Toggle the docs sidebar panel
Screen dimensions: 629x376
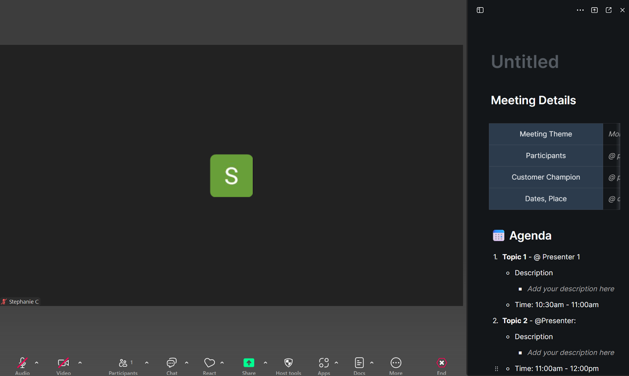click(x=480, y=10)
